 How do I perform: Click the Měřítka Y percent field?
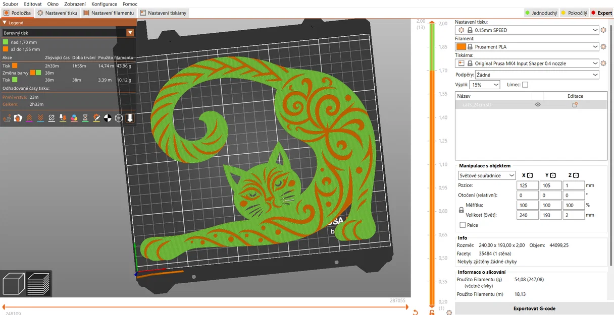point(550,205)
